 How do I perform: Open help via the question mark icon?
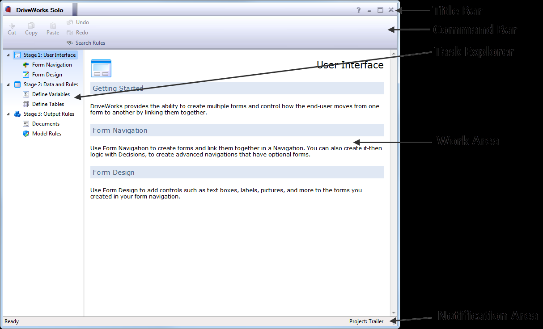(358, 10)
